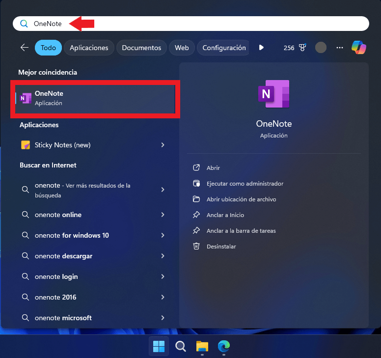
Task: Open the Windows Start button in taskbar
Action: 159,346
